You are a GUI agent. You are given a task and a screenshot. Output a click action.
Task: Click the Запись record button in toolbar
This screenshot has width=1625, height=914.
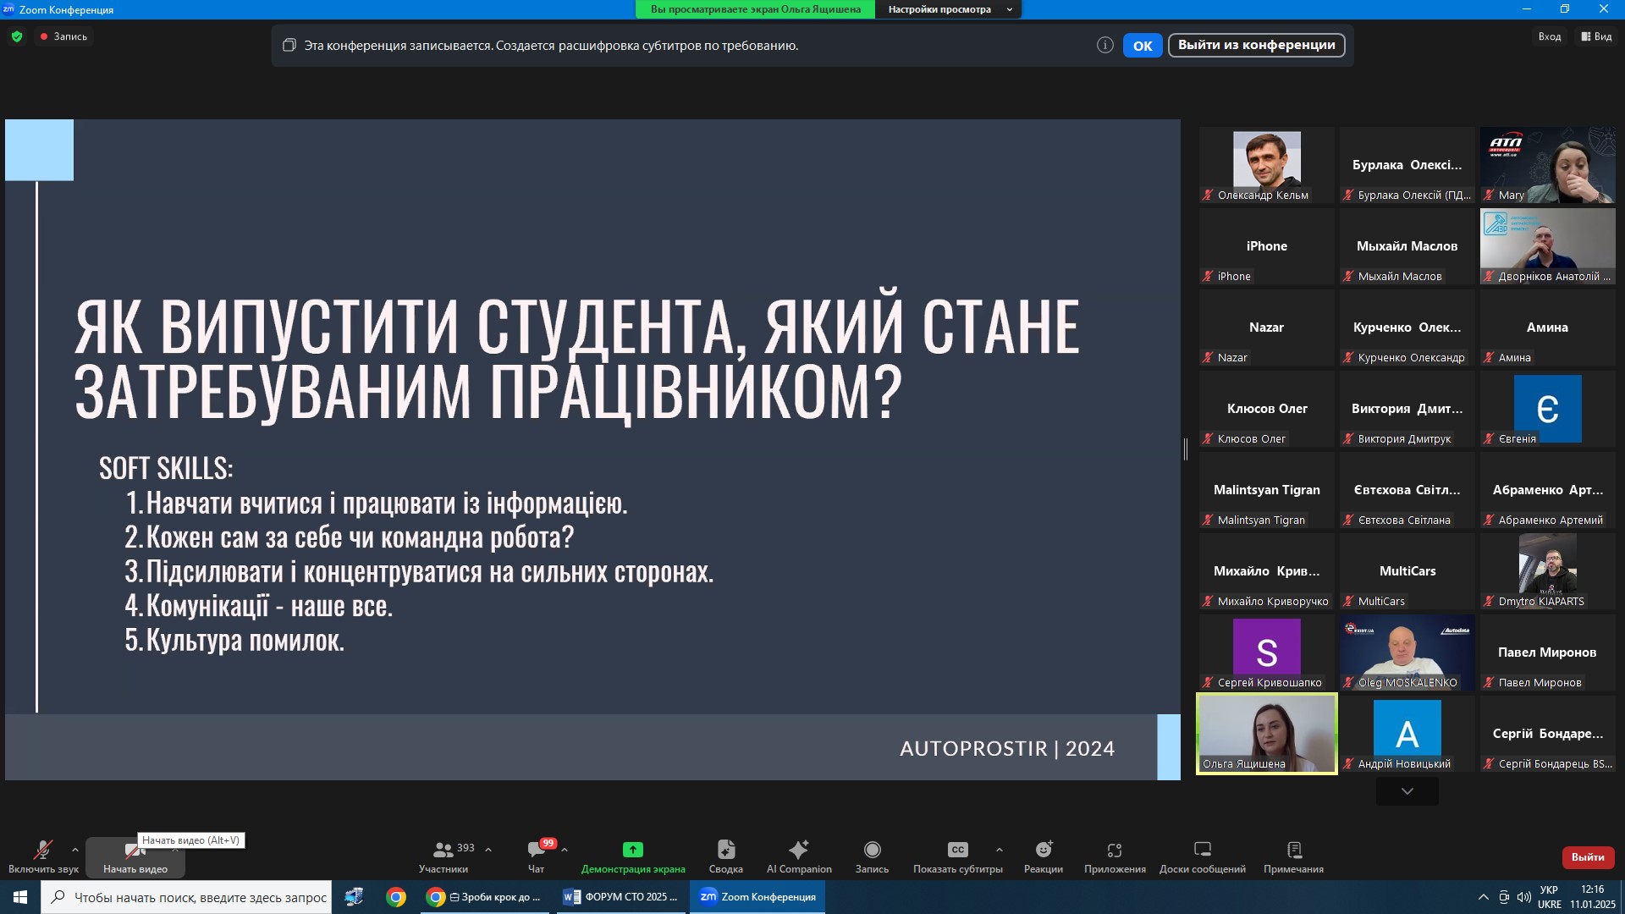click(872, 856)
